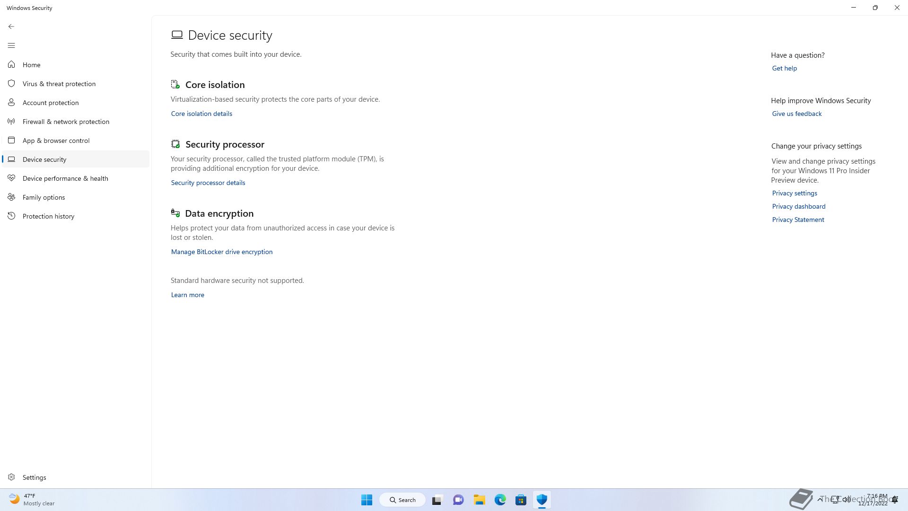
Task: Click the Home house icon
Action: tap(11, 64)
